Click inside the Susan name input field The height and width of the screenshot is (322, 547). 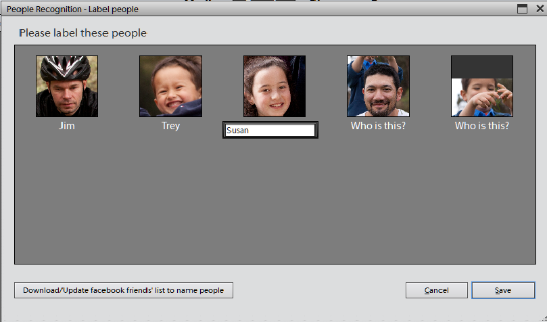tap(270, 131)
